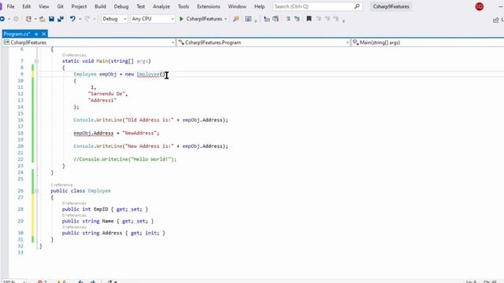Click the Redo toolbar icon
This screenshot has height=283, width=504.
(x=87, y=19)
